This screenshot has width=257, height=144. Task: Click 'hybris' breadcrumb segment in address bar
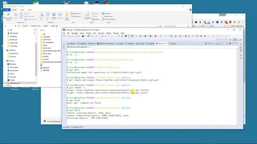(45, 26)
